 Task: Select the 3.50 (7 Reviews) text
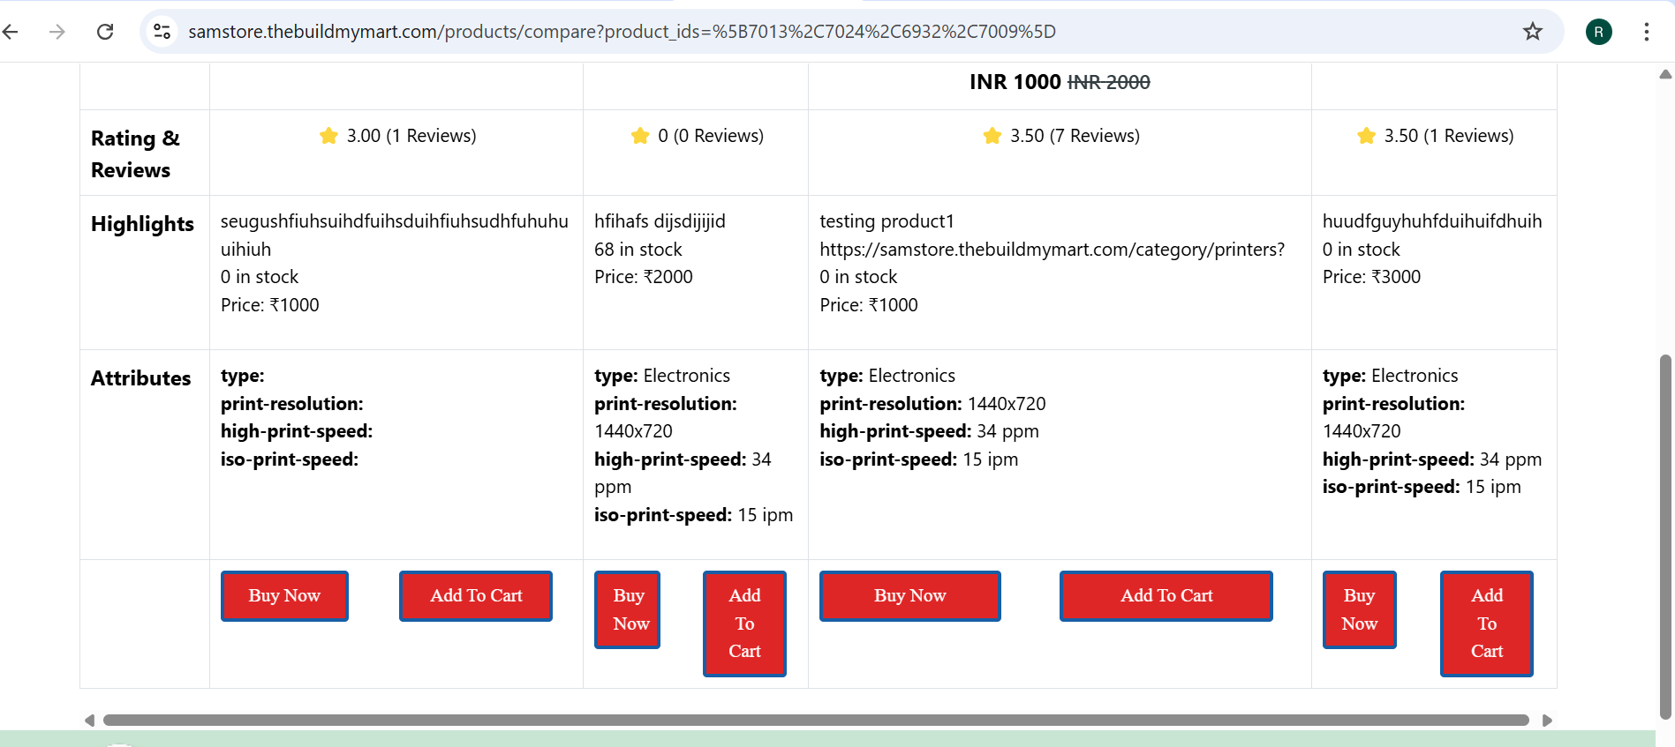coord(1075,136)
